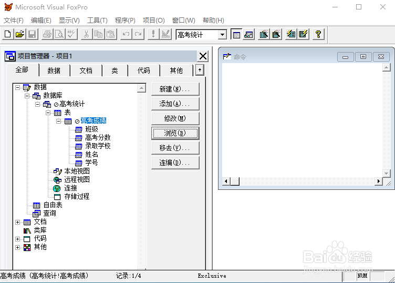Click the 新建(N)... button

pos(175,89)
